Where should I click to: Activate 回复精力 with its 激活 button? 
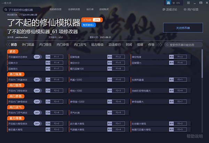click(x=171, y=63)
